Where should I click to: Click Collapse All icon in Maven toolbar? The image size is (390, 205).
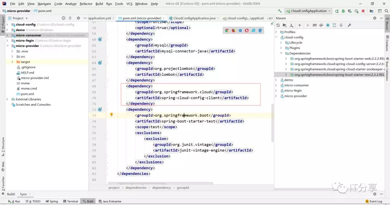click(x=341, y=25)
